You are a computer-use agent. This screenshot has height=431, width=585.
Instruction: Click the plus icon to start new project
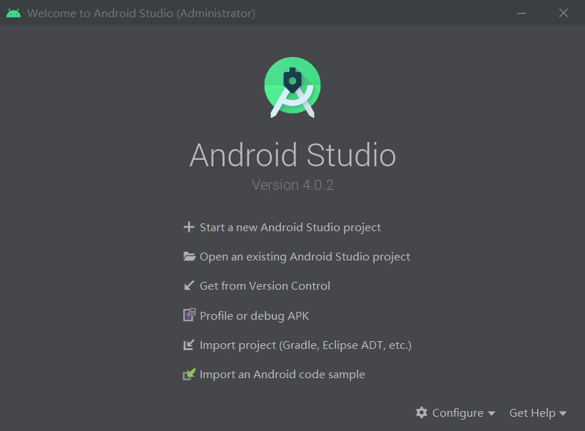(189, 227)
